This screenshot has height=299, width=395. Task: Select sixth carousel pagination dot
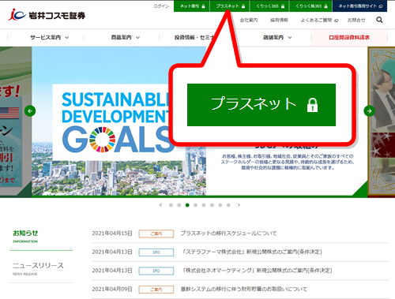click(x=212, y=205)
